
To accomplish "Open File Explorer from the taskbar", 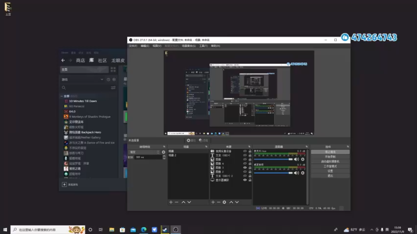I will tap(112, 229).
